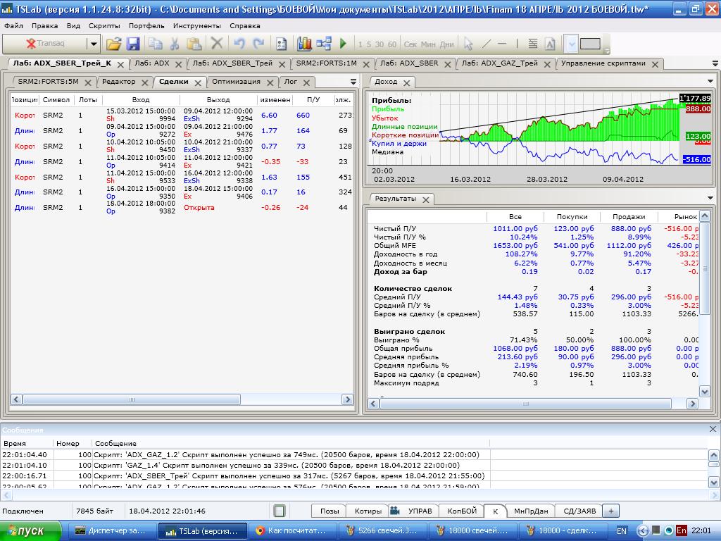Open the color dropdown in toolbar
721x541 pixels.
(x=570, y=44)
